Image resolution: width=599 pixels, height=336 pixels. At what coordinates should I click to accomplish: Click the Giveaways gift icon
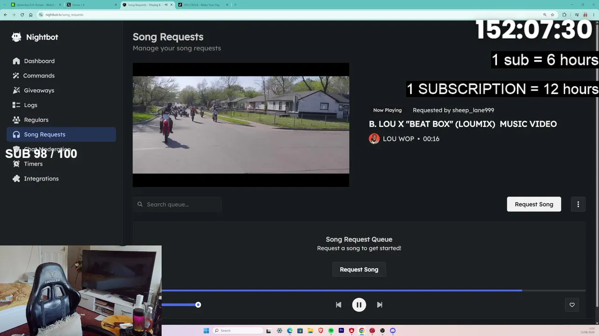coord(16,91)
